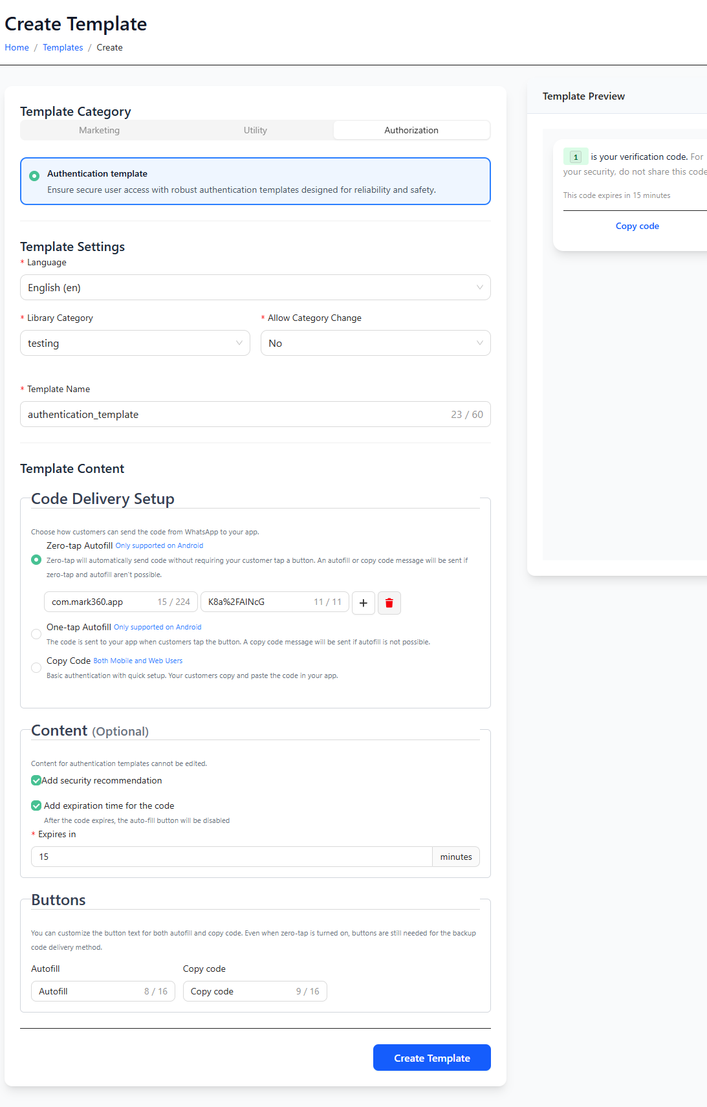Screen dimensions: 707x1107
Task: Click the plus icon to add app package
Action: coord(364,603)
